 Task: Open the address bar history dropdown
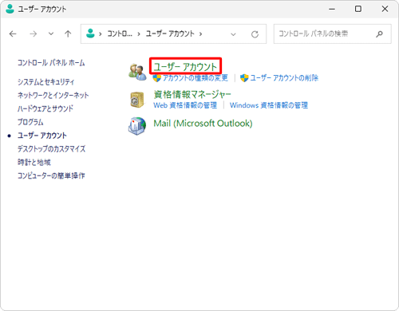233,34
